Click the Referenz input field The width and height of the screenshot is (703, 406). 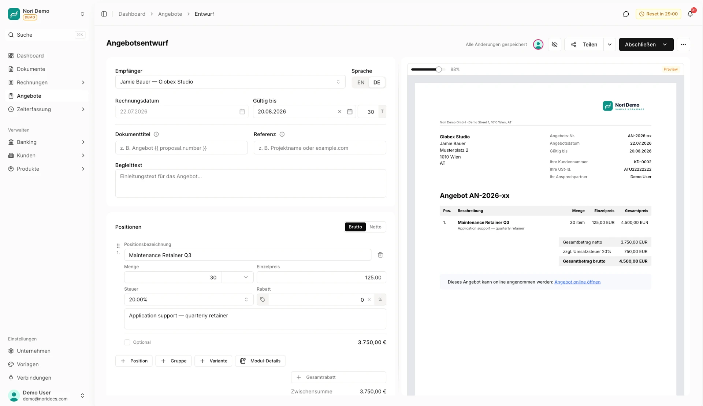pos(320,148)
